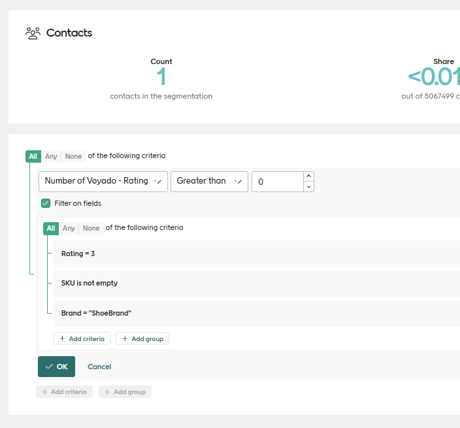
Task: Click the Count value 1
Action: tap(161, 76)
